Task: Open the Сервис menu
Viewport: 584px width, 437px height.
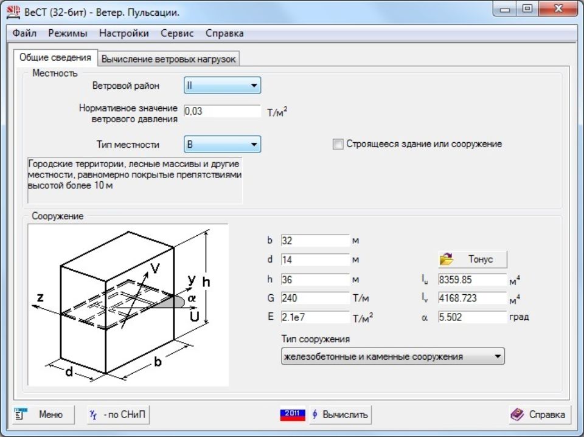Action: [177, 33]
